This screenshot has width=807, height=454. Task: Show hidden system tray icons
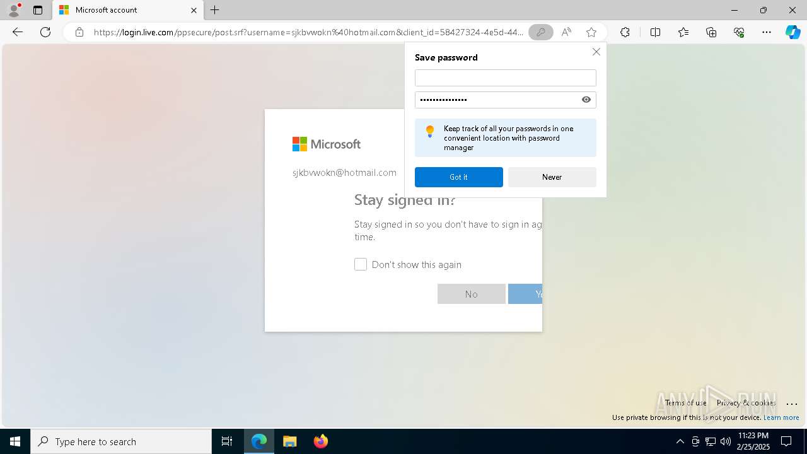click(680, 441)
